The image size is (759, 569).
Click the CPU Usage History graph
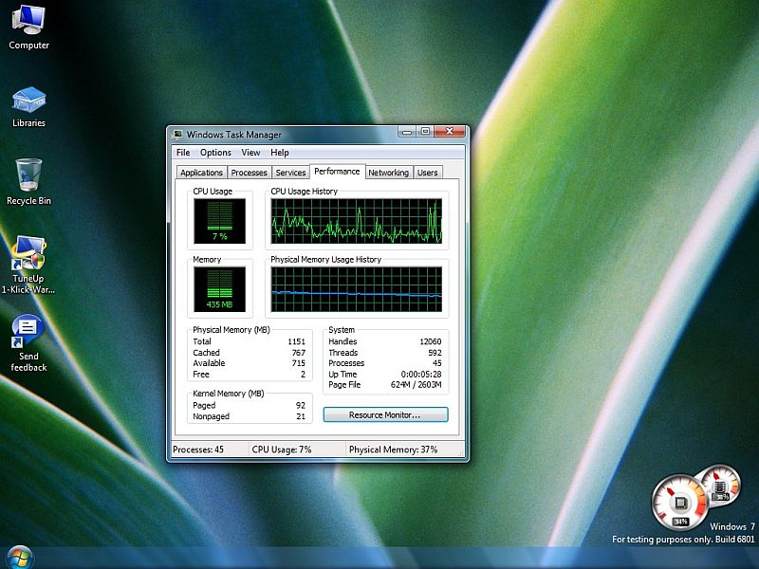pos(357,221)
